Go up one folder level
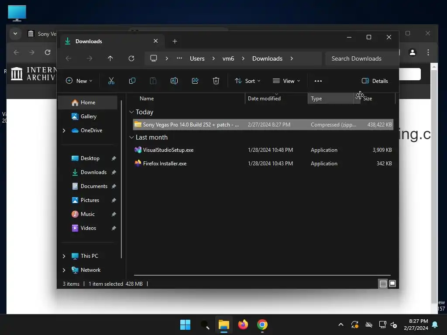 click(110, 58)
